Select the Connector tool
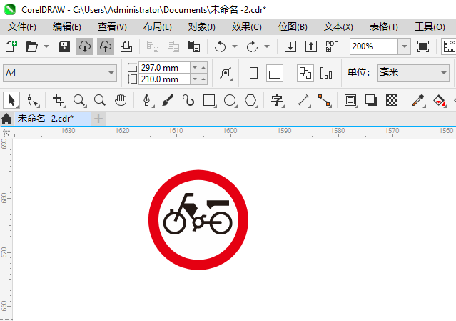This screenshot has height=321, width=456. click(325, 101)
